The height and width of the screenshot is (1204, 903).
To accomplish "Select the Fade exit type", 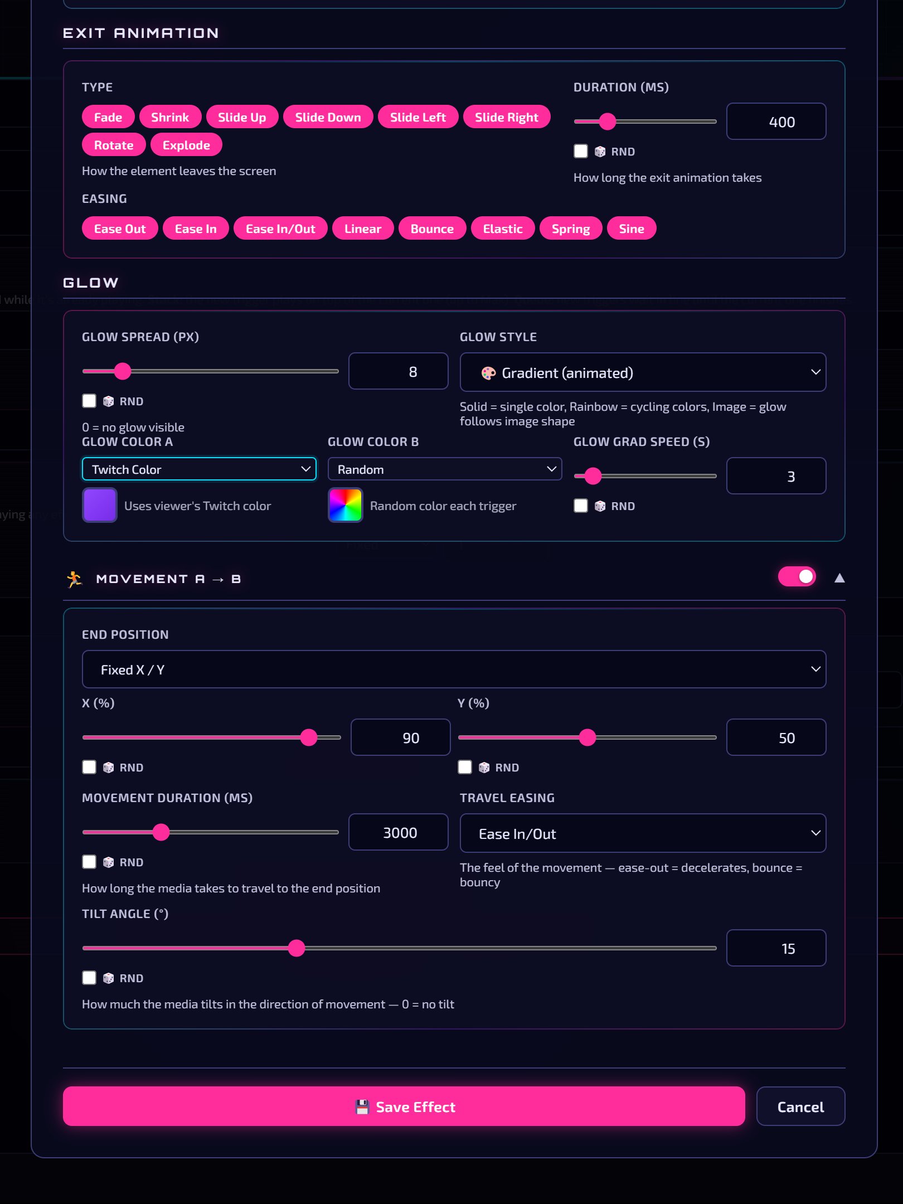I will [108, 117].
